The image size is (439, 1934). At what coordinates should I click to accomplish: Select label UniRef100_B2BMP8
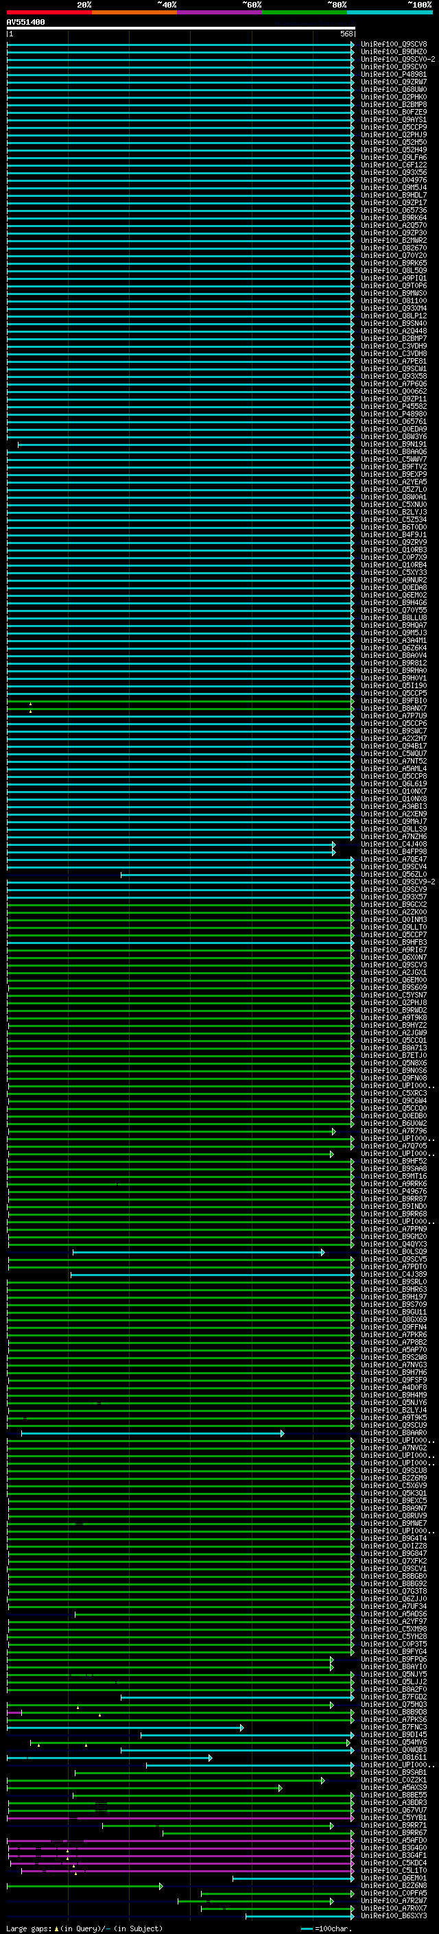point(394,104)
